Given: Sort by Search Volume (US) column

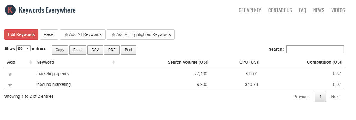Looking at the screenshot, I should click(187, 62).
